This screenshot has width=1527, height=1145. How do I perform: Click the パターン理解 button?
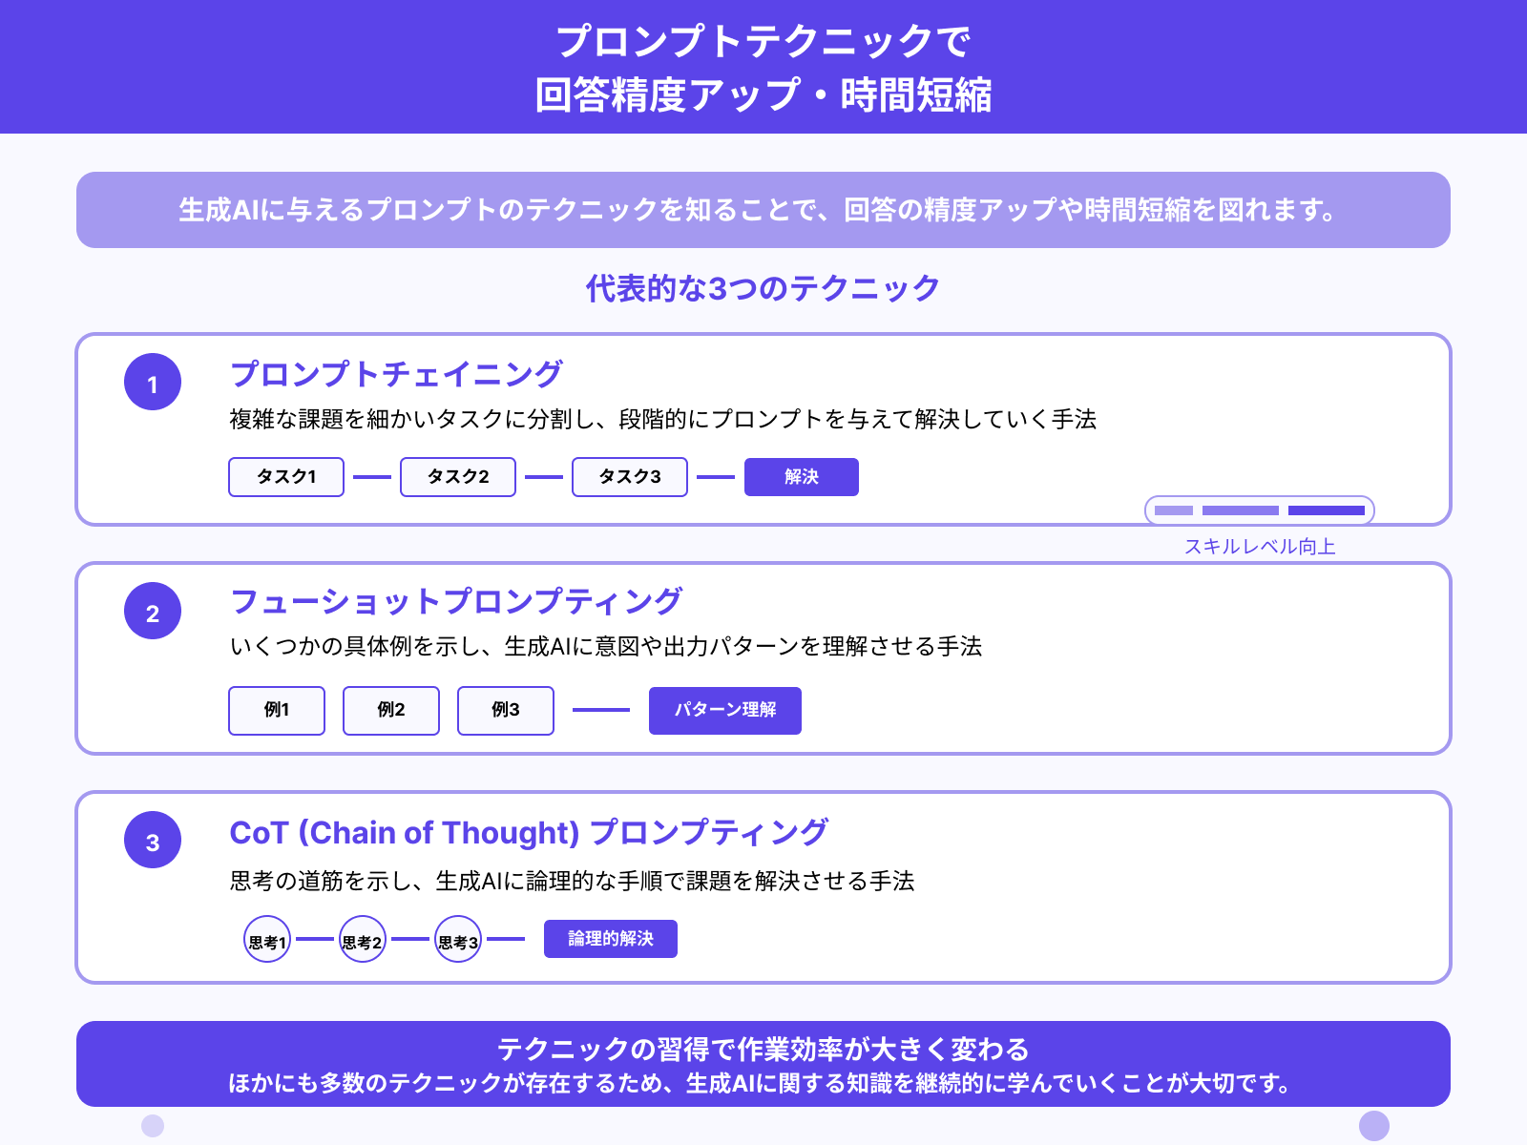click(x=724, y=710)
